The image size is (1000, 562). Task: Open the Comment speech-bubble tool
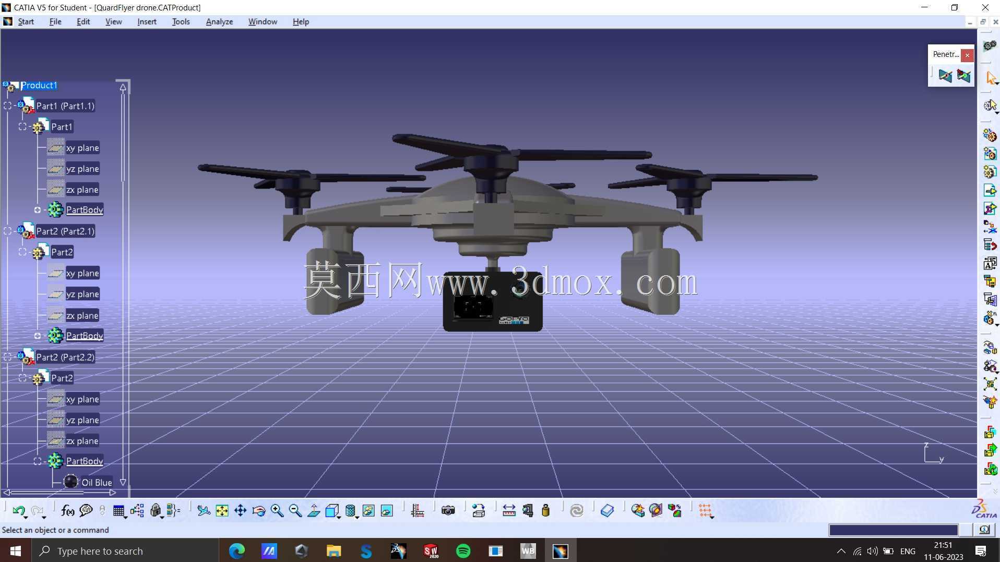(x=86, y=510)
